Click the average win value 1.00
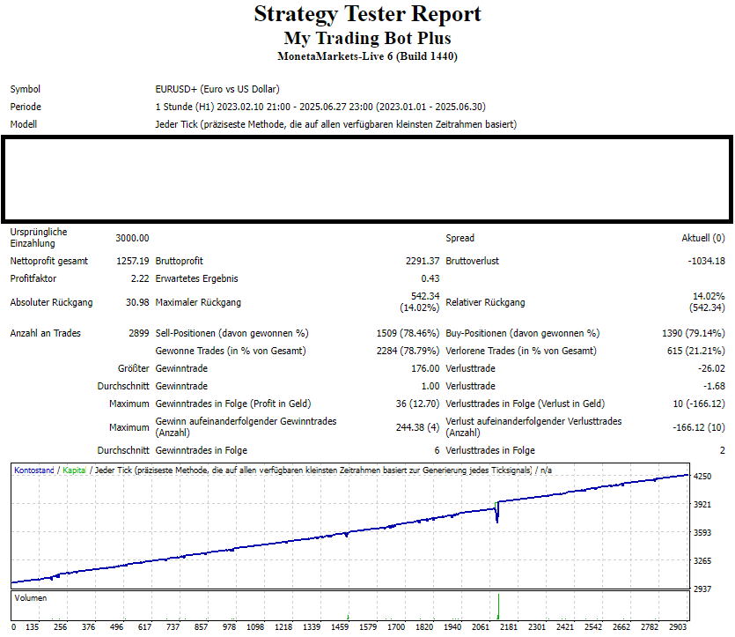The image size is (735, 637). [x=430, y=387]
